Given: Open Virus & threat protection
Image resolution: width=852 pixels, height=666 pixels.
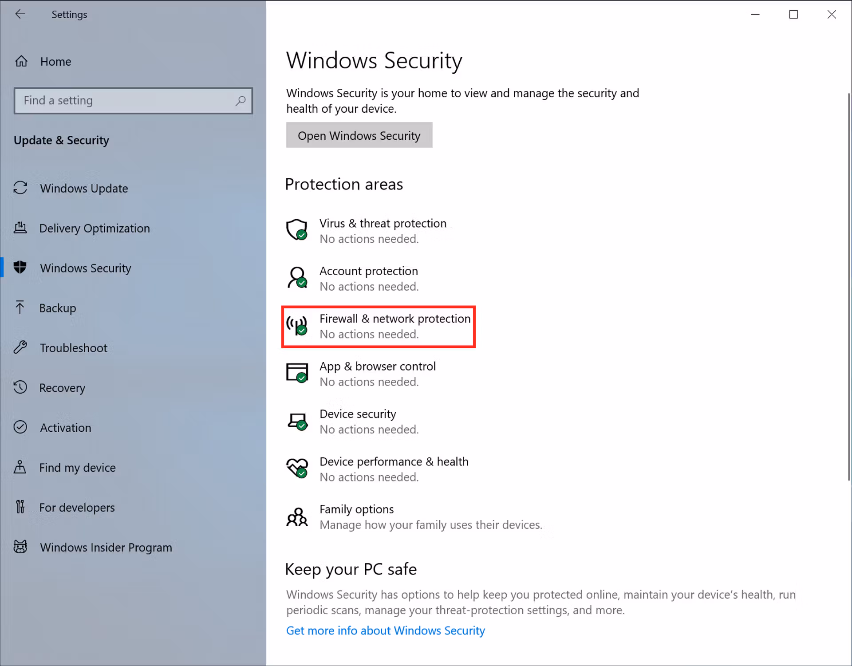Looking at the screenshot, I should [383, 230].
